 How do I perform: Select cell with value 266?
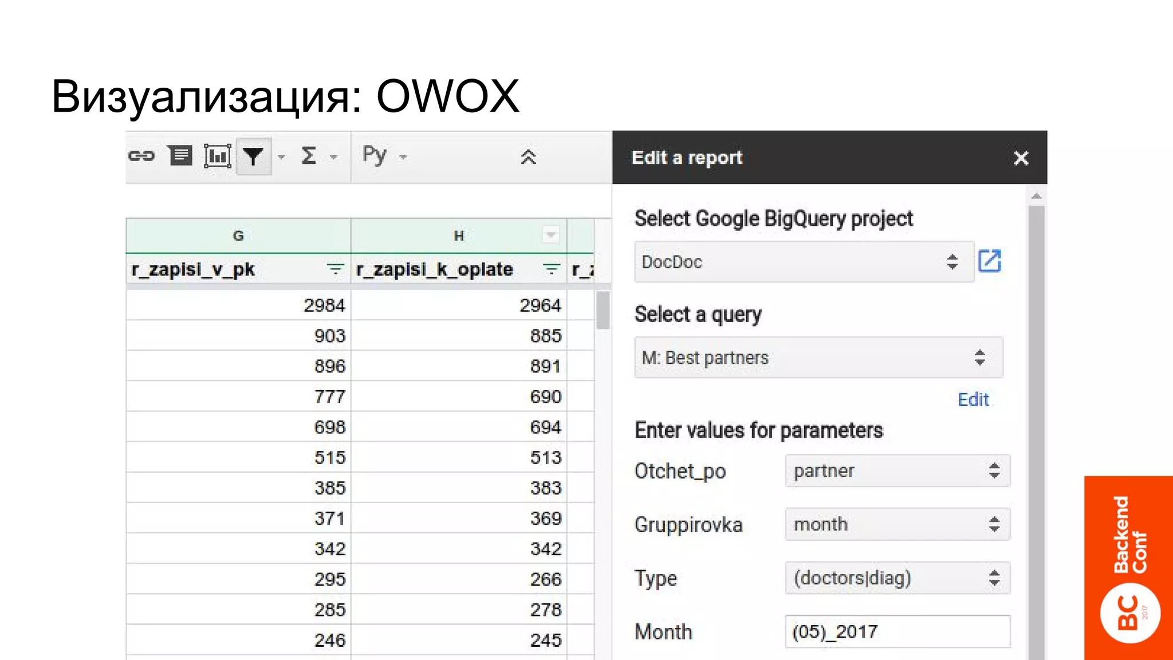[x=459, y=579]
